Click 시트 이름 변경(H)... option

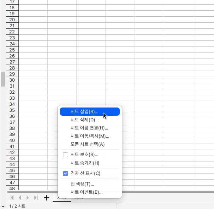point(89,128)
